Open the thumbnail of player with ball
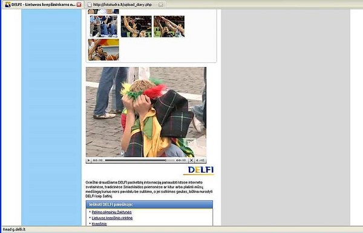 (103, 49)
